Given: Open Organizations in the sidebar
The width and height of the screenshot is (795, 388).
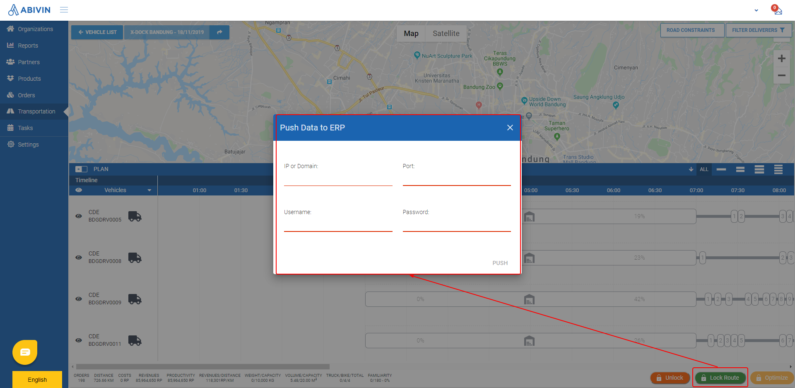Looking at the screenshot, I should [x=34, y=29].
